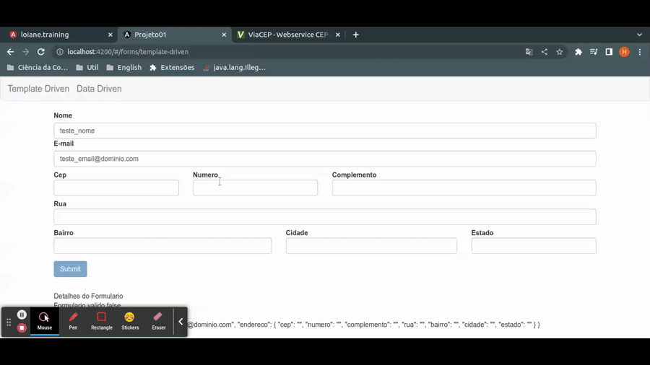Grab the recorder toolbar drag handle
The height and width of the screenshot is (365, 650).
[x=9, y=322]
